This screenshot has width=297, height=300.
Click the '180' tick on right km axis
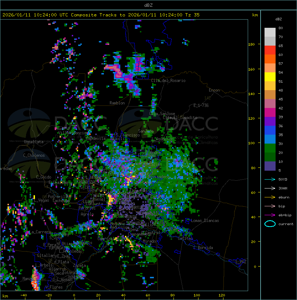click(x=251, y=45)
